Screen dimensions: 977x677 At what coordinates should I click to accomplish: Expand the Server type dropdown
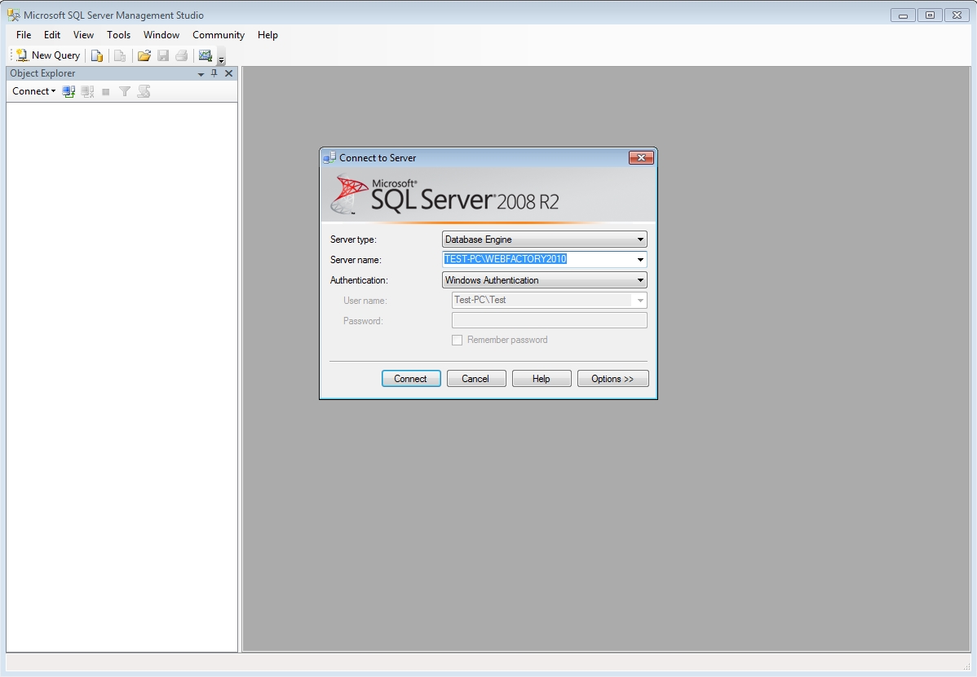[x=640, y=240]
